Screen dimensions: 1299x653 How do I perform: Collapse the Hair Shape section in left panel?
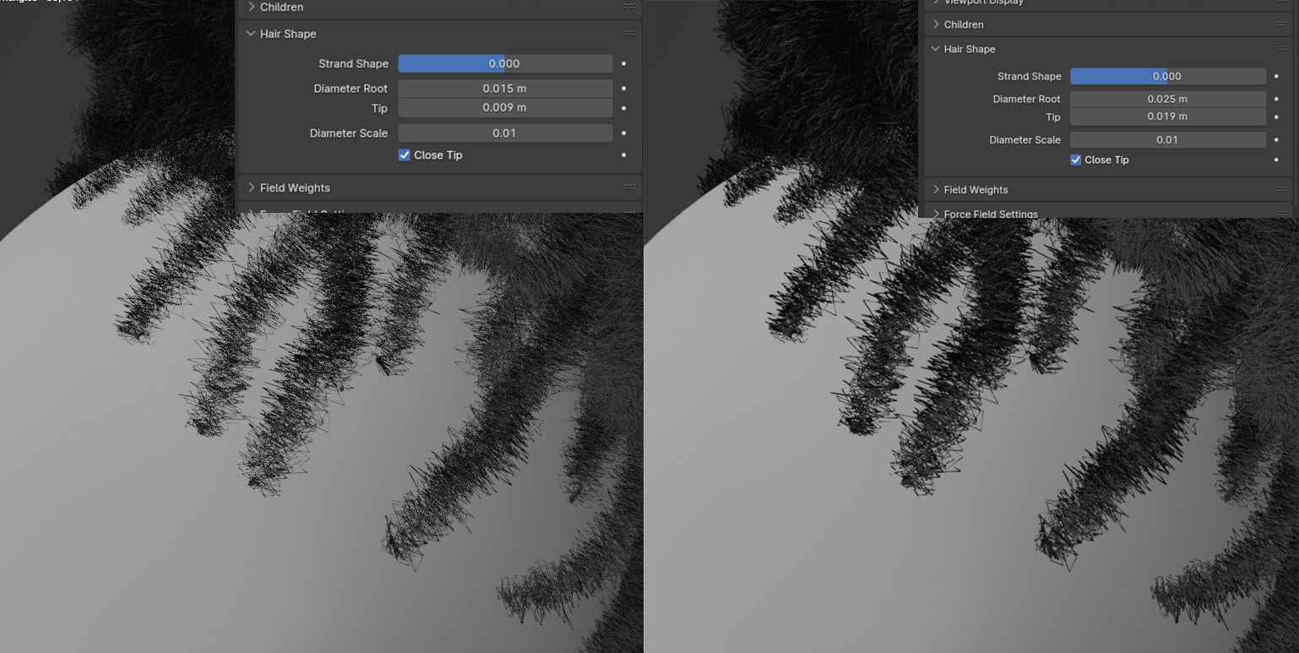point(251,34)
